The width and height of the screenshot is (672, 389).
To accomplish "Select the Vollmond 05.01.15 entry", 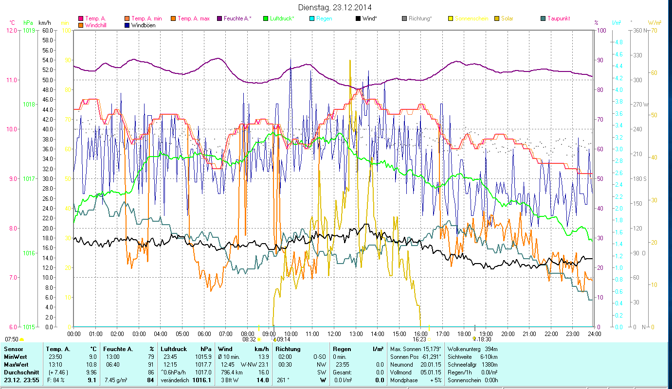I will pos(416,372).
